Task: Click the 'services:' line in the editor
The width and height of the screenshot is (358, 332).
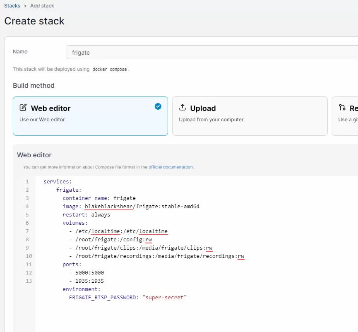Action: [x=58, y=182]
